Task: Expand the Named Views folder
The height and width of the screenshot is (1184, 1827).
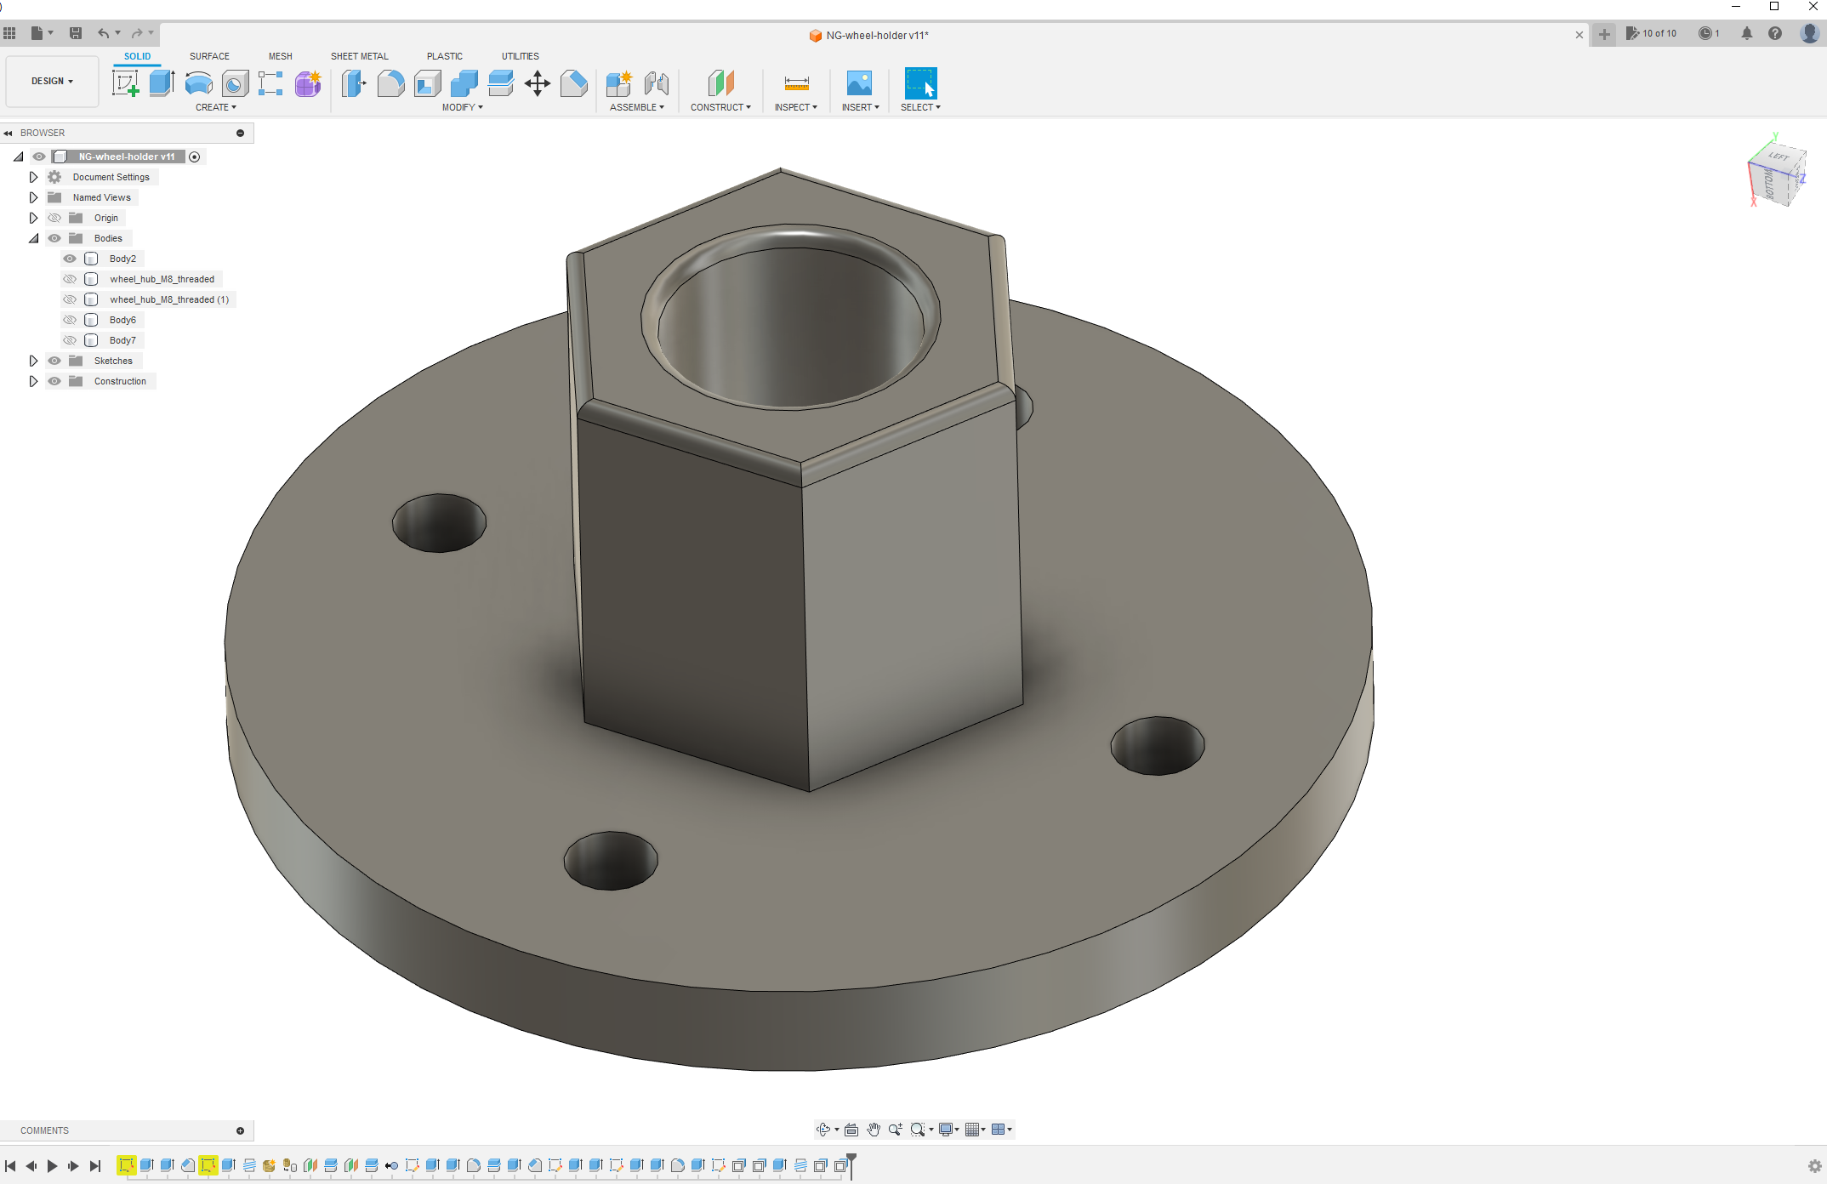Action: pyautogui.click(x=33, y=197)
